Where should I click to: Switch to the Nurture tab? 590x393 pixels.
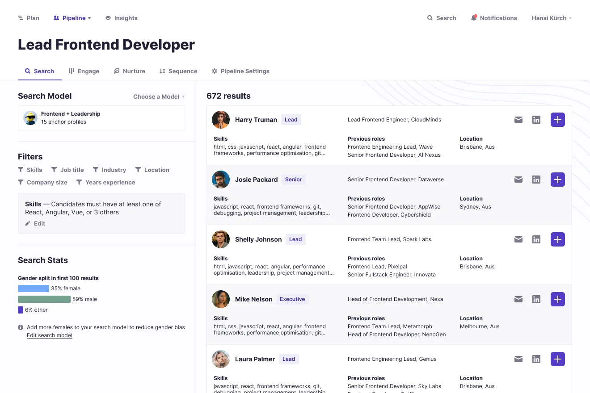pyautogui.click(x=130, y=71)
